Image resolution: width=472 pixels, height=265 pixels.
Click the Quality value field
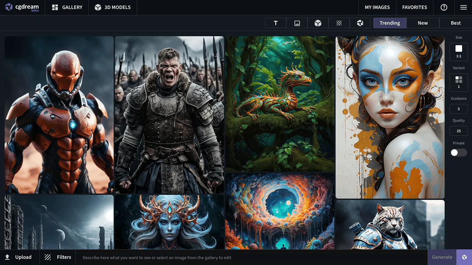pos(459,131)
